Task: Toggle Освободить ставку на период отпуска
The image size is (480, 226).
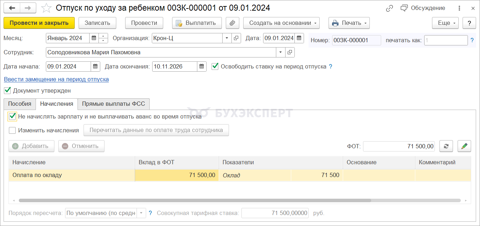Action: pyautogui.click(x=215, y=66)
